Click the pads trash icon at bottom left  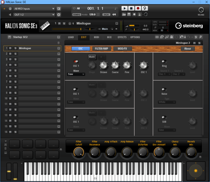[6, 148]
